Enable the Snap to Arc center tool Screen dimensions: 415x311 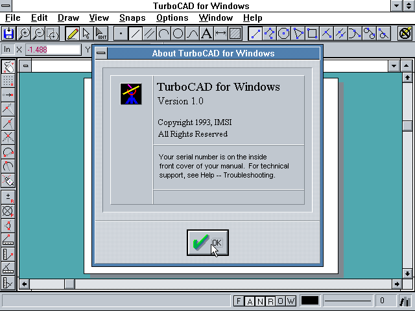(8, 167)
